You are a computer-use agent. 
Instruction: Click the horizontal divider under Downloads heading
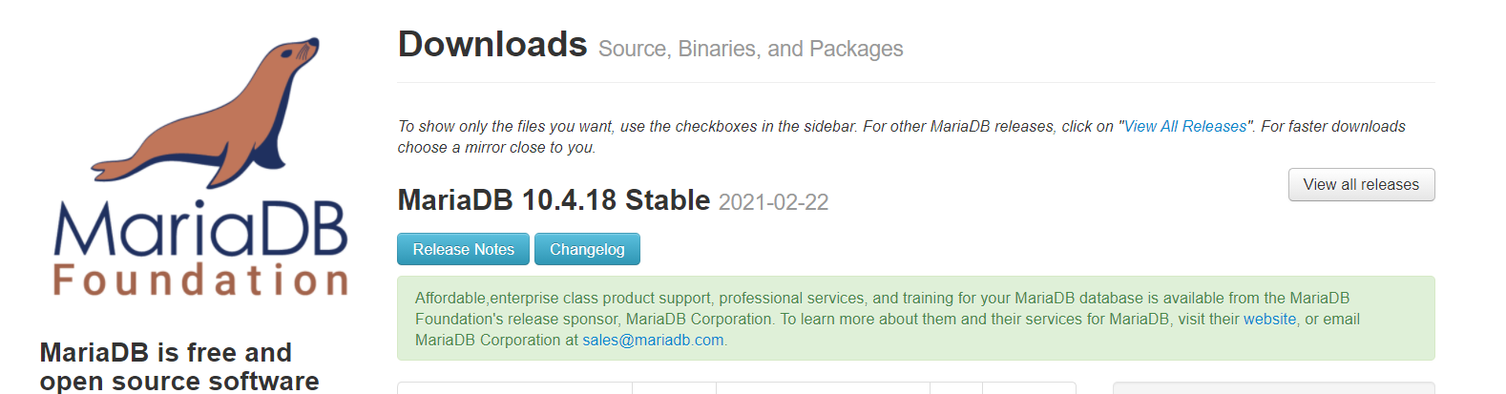[915, 83]
